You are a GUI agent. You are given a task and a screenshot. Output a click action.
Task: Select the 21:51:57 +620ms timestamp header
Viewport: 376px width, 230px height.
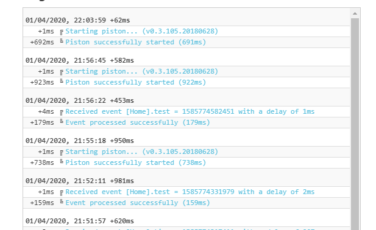point(80,221)
